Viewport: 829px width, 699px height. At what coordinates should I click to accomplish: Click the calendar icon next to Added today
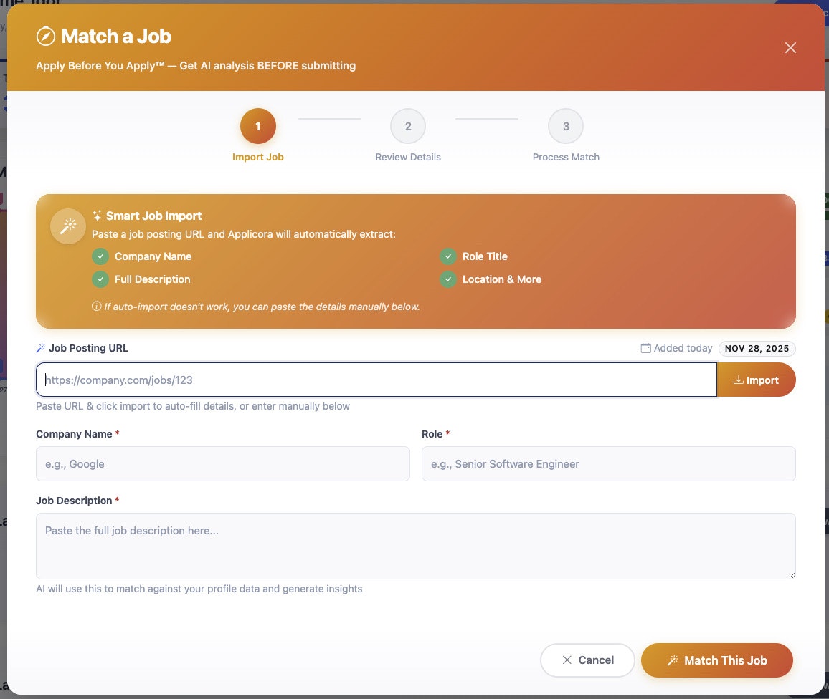pyautogui.click(x=645, y=348)
